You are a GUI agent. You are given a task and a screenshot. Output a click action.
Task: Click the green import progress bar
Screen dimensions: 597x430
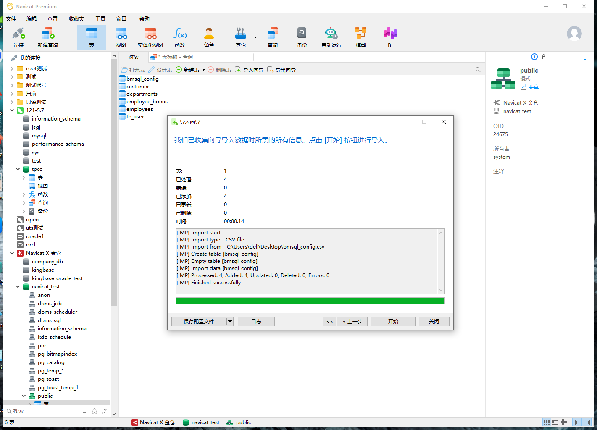pos(310,301)
